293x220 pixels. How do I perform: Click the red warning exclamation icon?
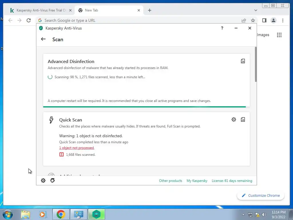pyautogui.click(x=62, y=154)
